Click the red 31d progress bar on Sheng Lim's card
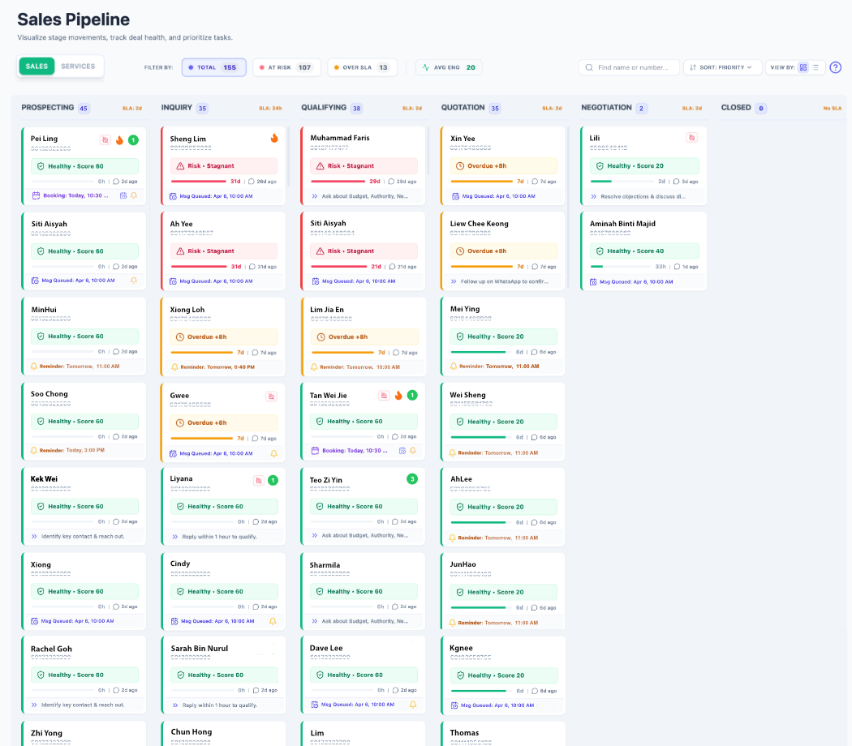Viewport: 852px width, 746px height. pyautogui.click(x=199, y=181)
